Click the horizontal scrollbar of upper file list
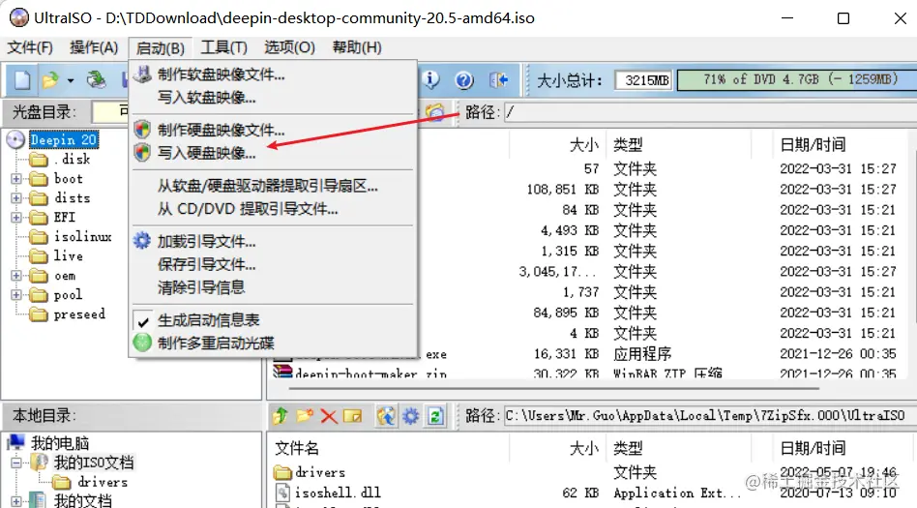 (552, 387)
